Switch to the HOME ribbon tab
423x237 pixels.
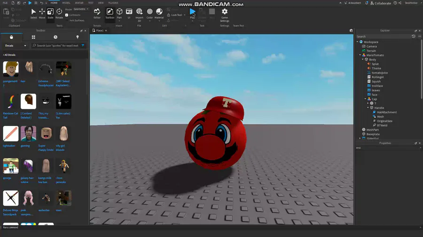[54, 3]
